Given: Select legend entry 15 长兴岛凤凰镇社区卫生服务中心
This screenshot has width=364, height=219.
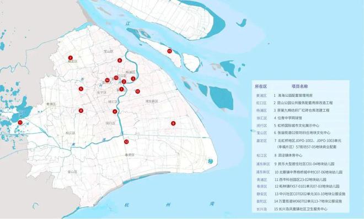Looking at the screenshot, I should (301, 209).
